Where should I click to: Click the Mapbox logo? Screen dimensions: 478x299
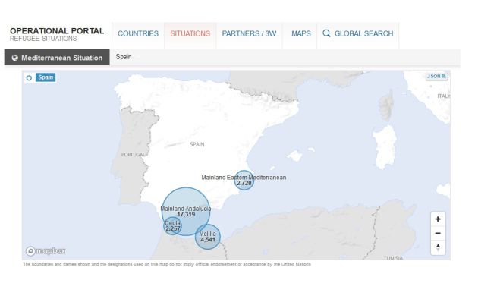coord(46,251)
